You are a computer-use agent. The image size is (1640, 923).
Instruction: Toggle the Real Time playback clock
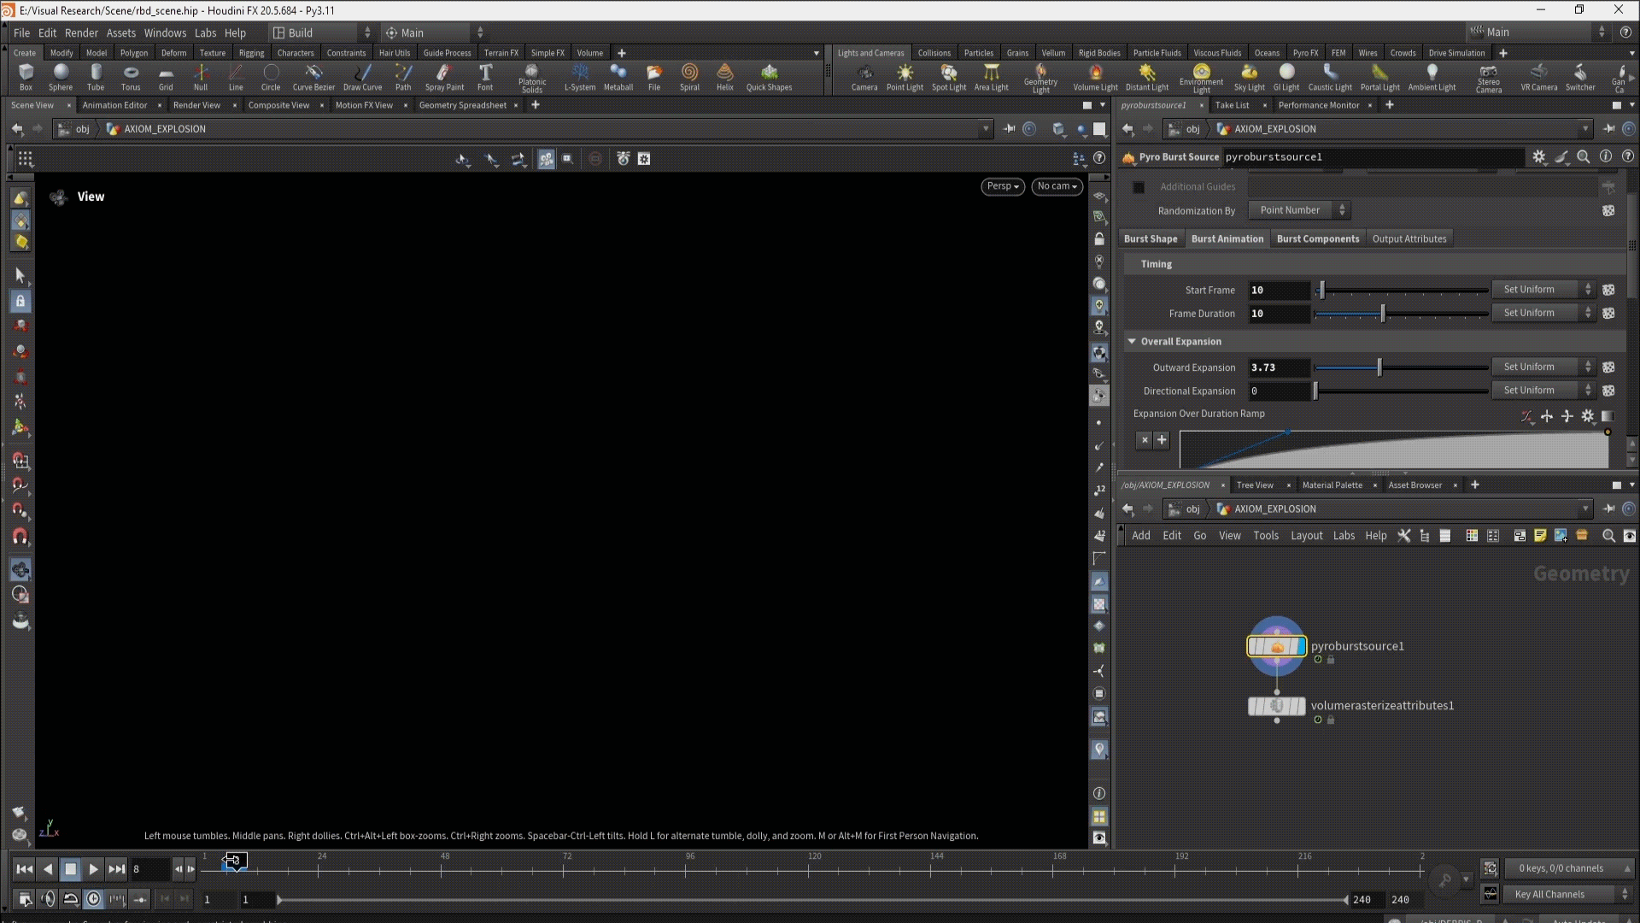(94, 899)
